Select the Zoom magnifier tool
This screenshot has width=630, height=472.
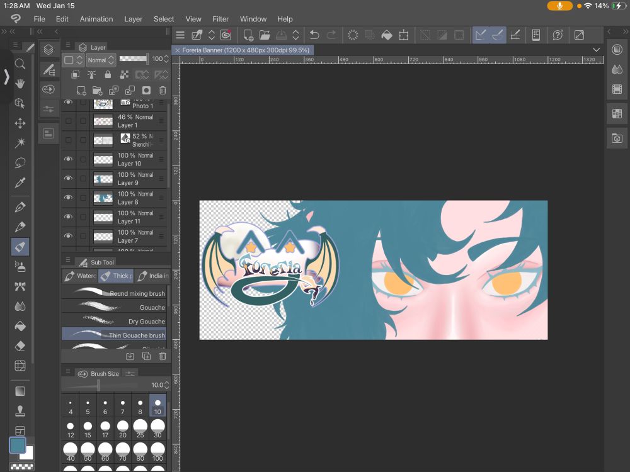(x=20, y=64)
